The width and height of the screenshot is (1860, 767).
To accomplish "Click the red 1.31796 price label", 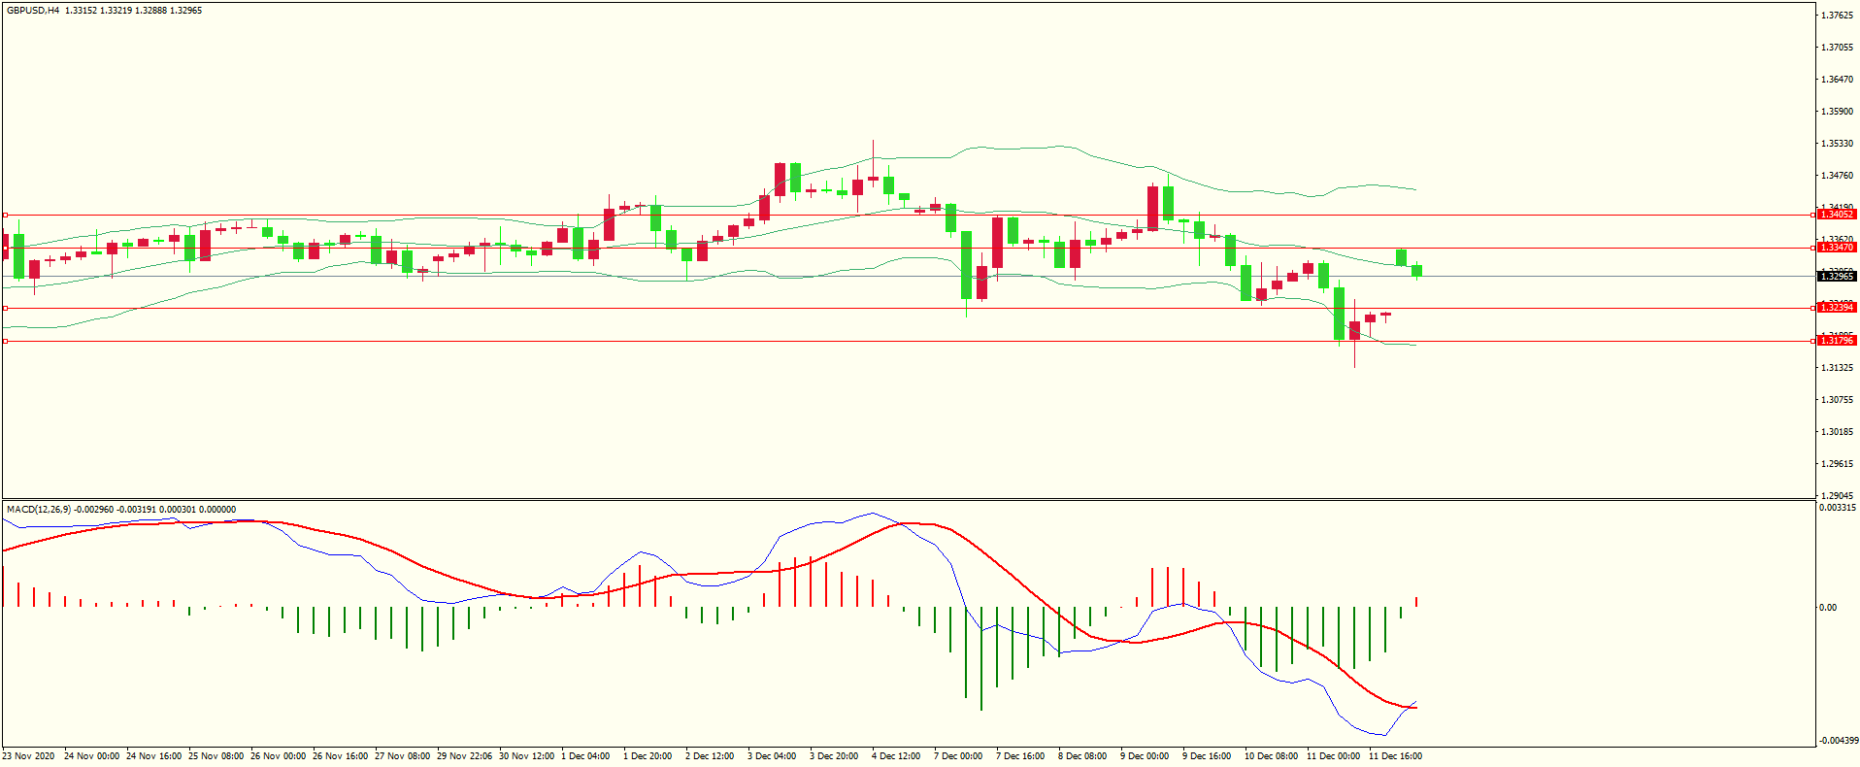I will click(1836, 341).
